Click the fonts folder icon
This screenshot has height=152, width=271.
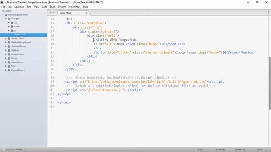point(12,27)
